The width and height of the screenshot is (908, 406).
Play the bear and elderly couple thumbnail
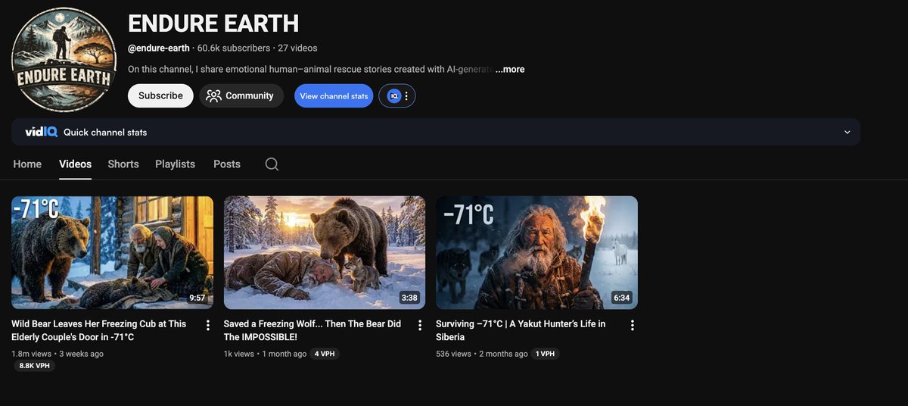pos(112,253)
